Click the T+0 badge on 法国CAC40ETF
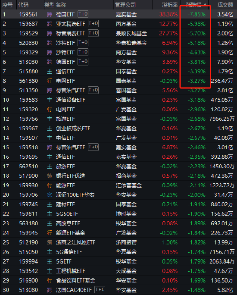Image resolution: width=237 pixels, height=295 pixels. tap(100, 289)
